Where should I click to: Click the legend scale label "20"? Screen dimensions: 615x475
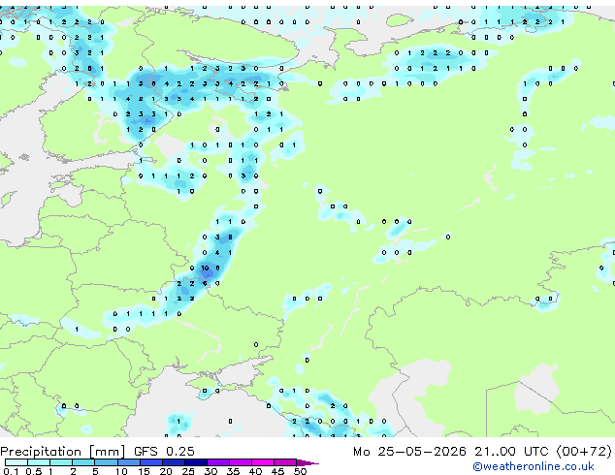tap(166, 471)
